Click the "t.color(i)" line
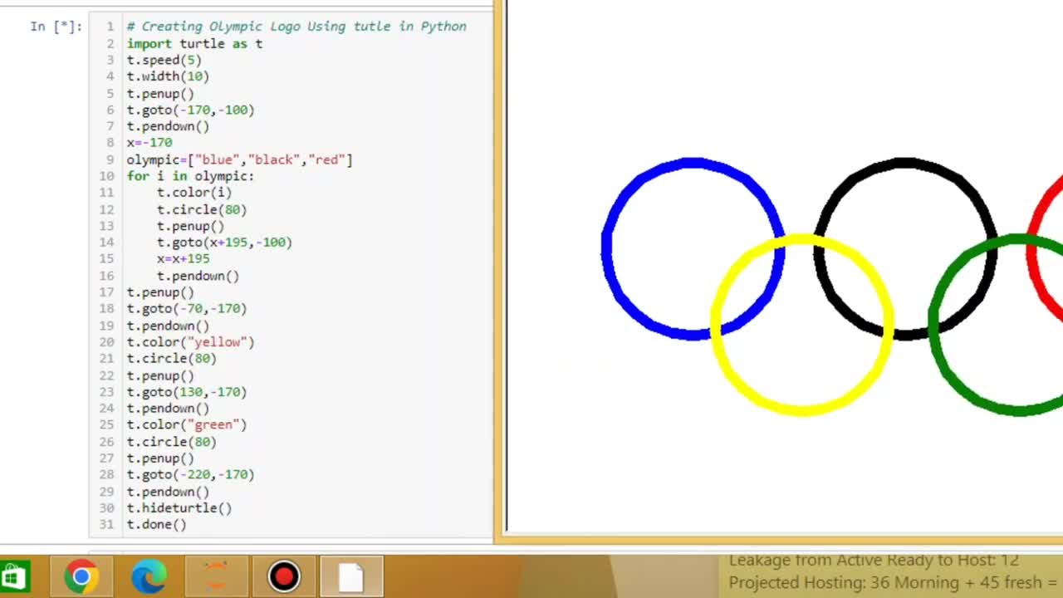The image size is (1063, 598). click(194, 193)
